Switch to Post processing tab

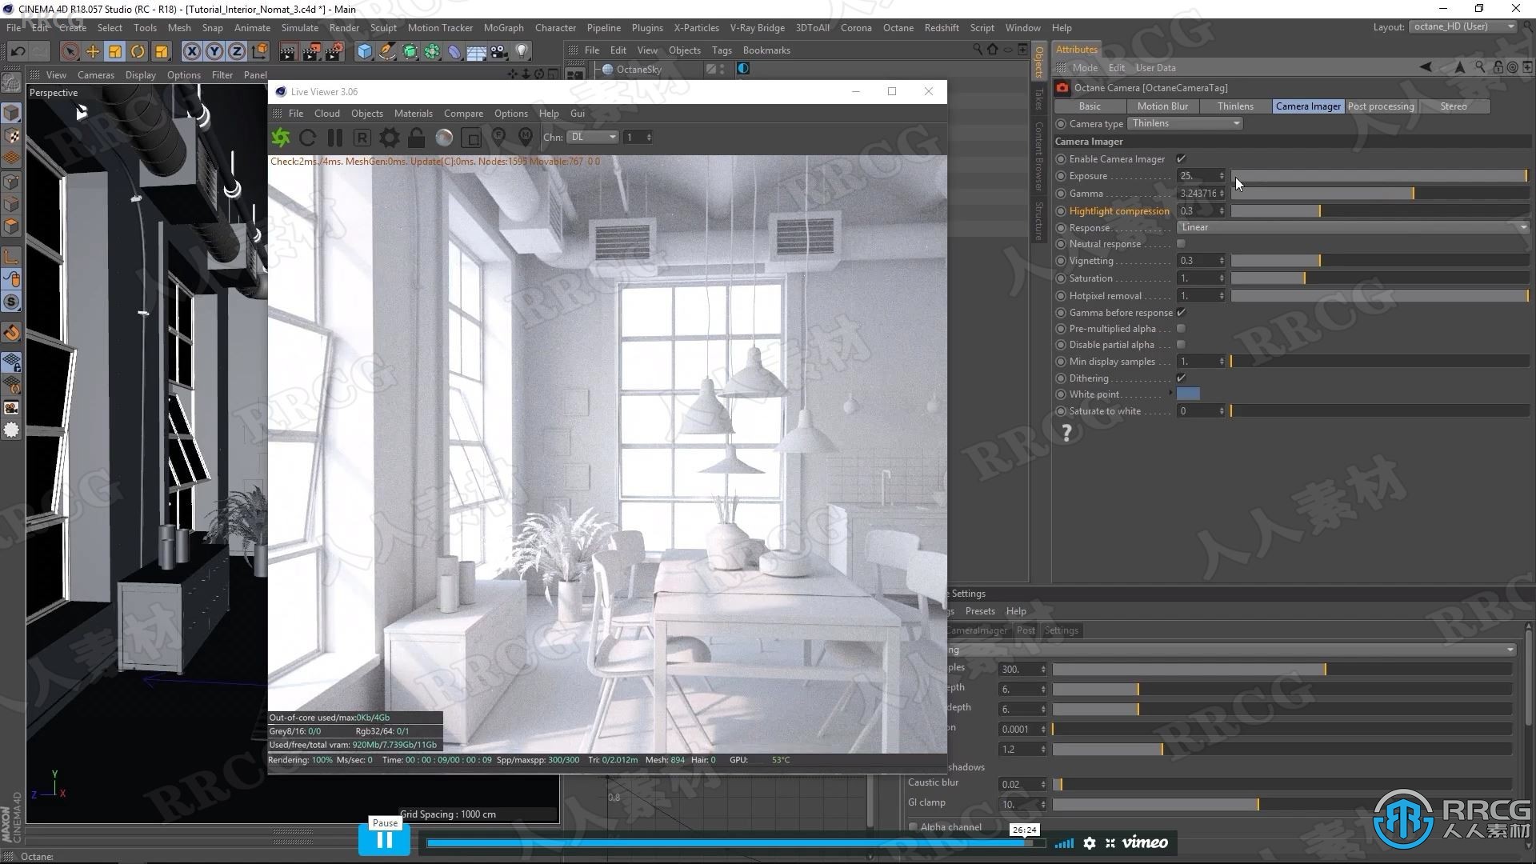click(1381, 106)
